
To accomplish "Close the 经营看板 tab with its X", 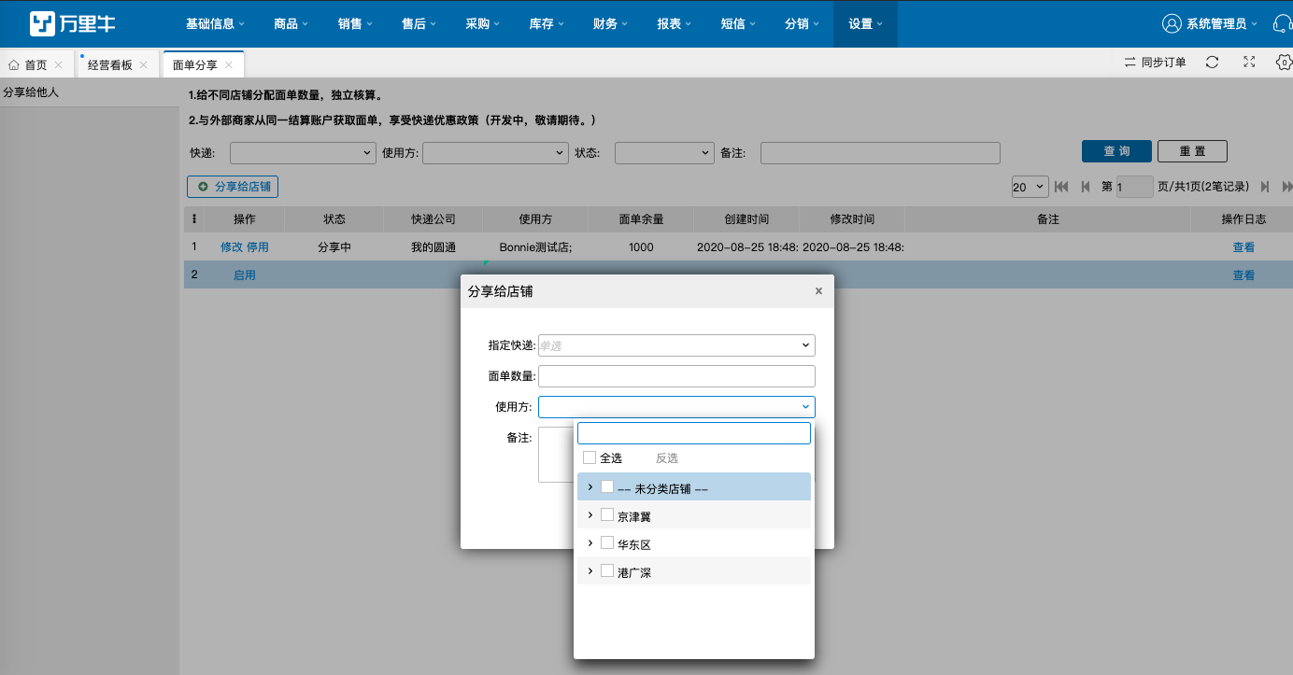I will click(x=143, y=65).
